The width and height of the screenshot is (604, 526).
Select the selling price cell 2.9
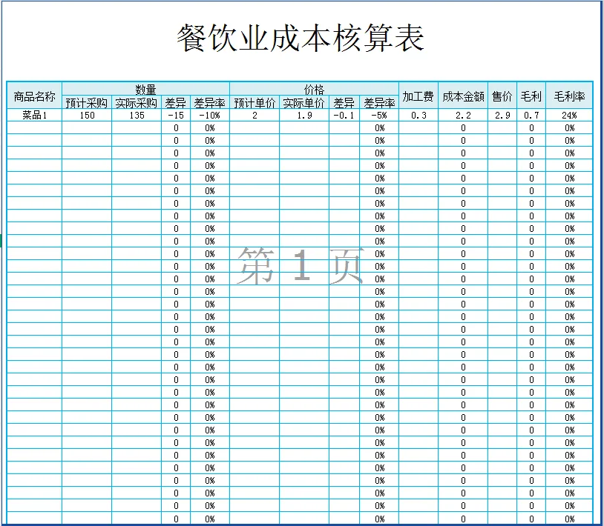(502, 115)
